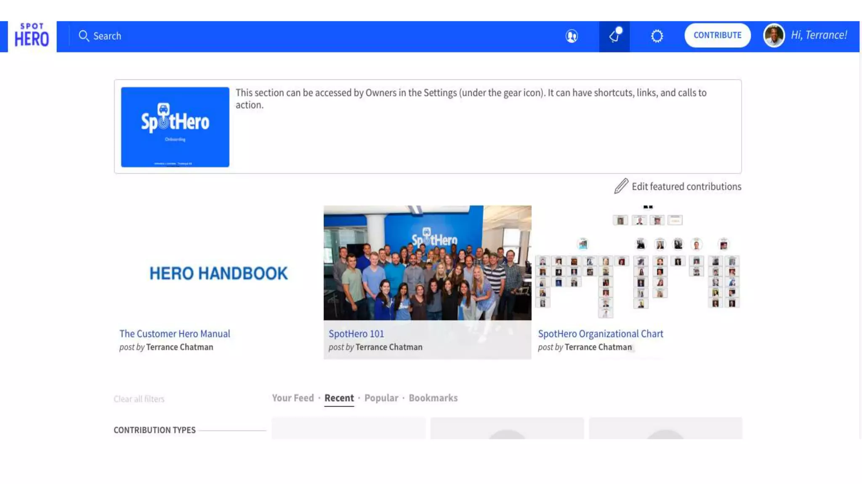Open The Customer Hero Manual link
The width and height of the screenshot is (862, 484).
pyautogui.click(x=175, y=334)
